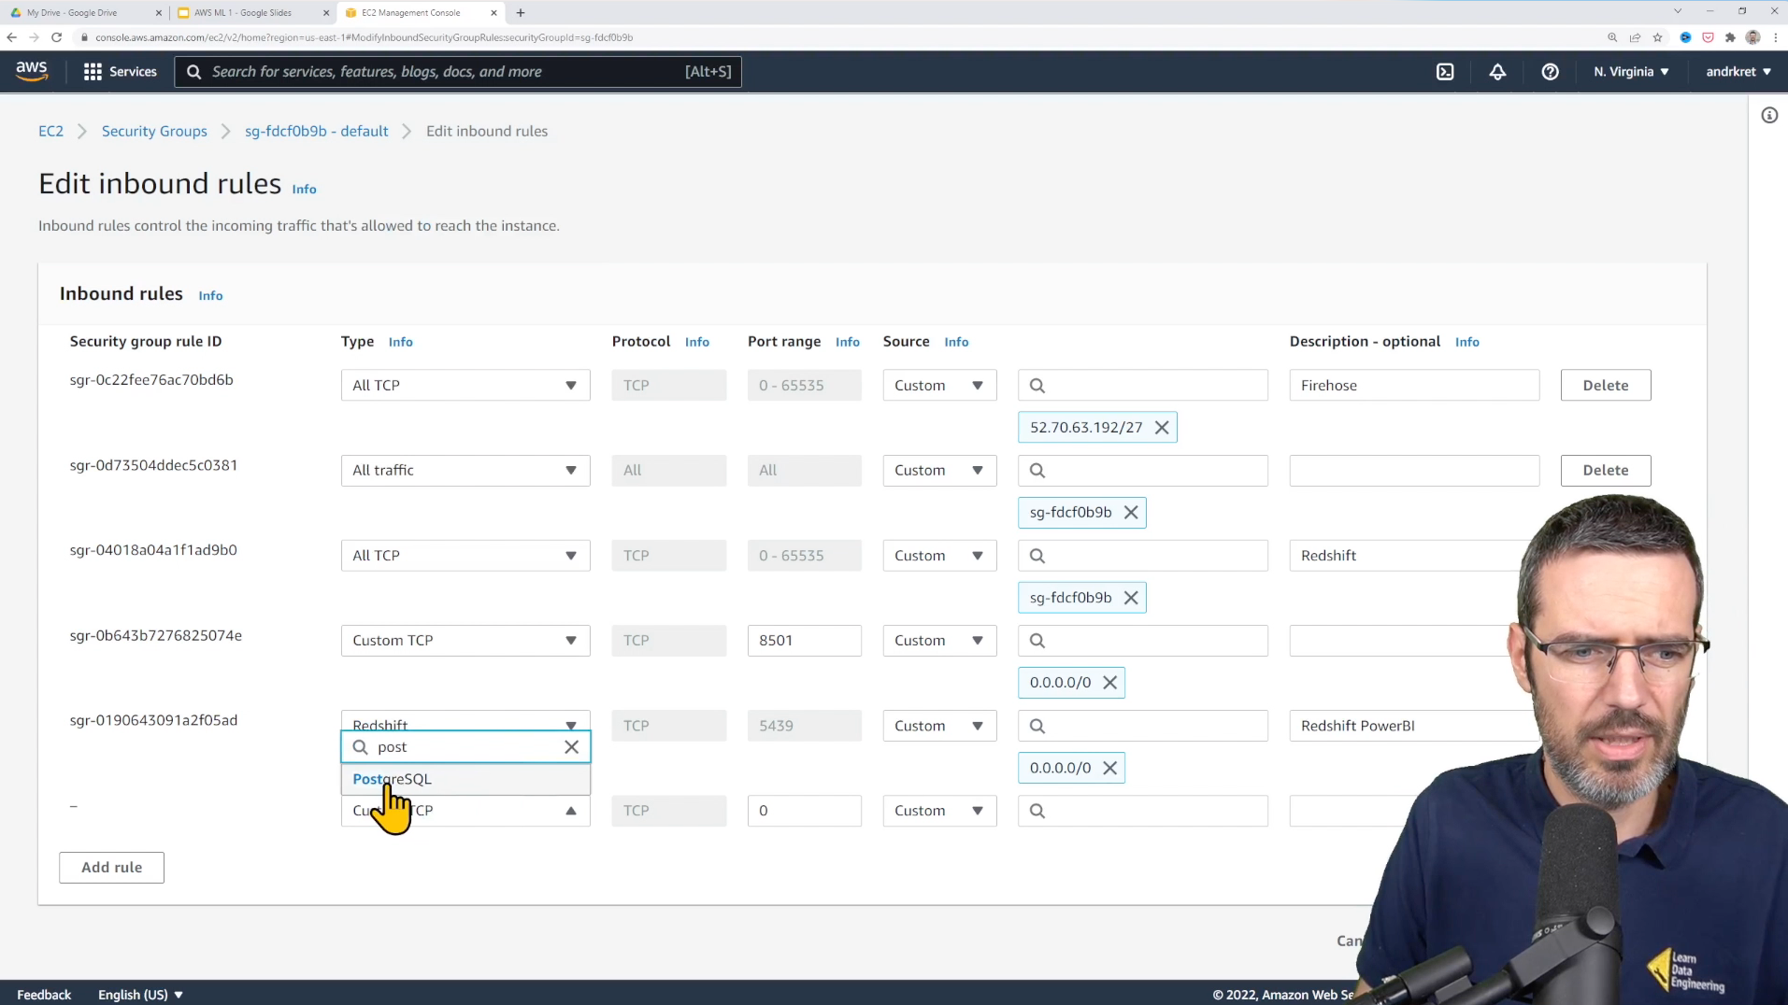Open the andrkret account menu
1788x1005 pixels.
tap(1738, 72)
